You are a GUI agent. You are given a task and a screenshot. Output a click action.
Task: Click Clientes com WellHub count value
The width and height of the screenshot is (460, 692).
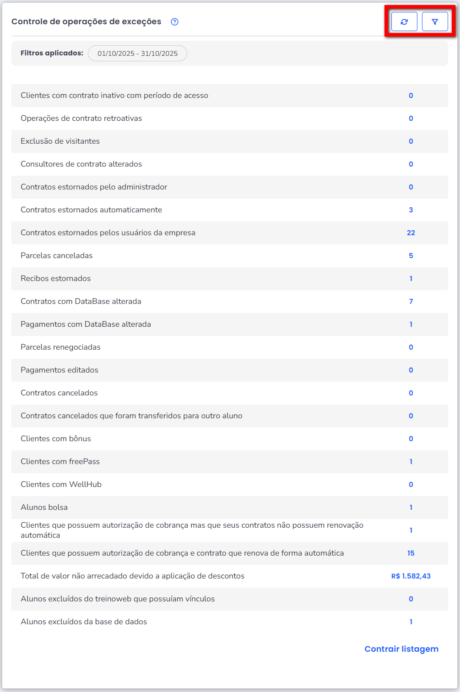[411, 485]
